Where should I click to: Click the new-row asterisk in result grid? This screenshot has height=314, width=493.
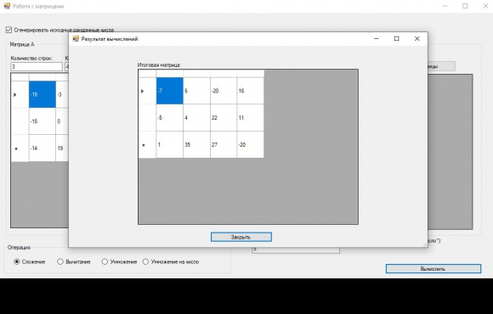[x=144, y=145]
